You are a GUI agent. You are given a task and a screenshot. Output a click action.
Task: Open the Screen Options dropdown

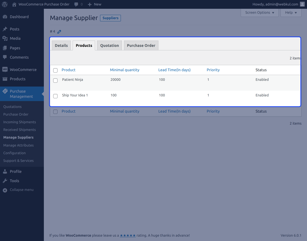tap(259, 12)
